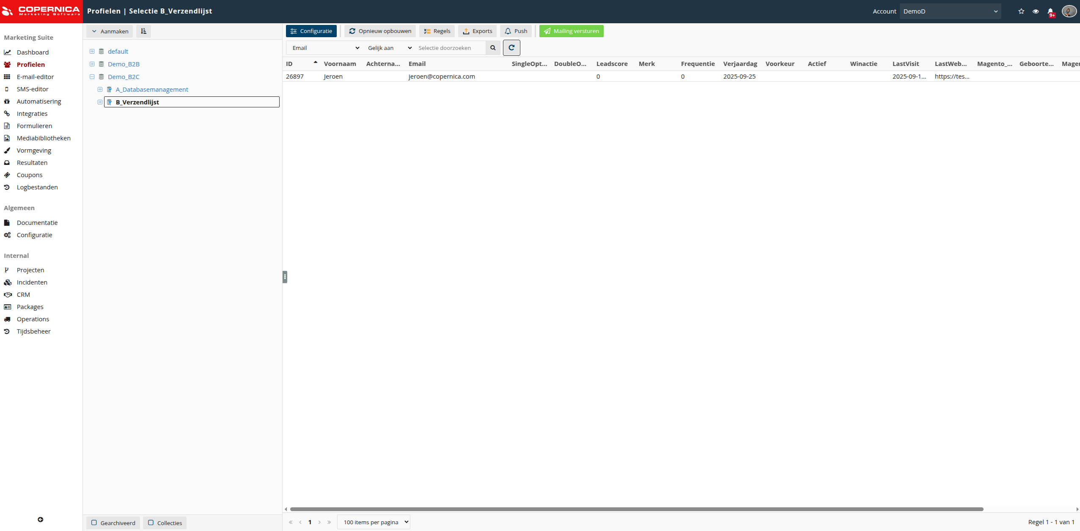Click the sort order icon beside Aanmaken
This screenshot has width=1080, height=531.
pos(143,31)
